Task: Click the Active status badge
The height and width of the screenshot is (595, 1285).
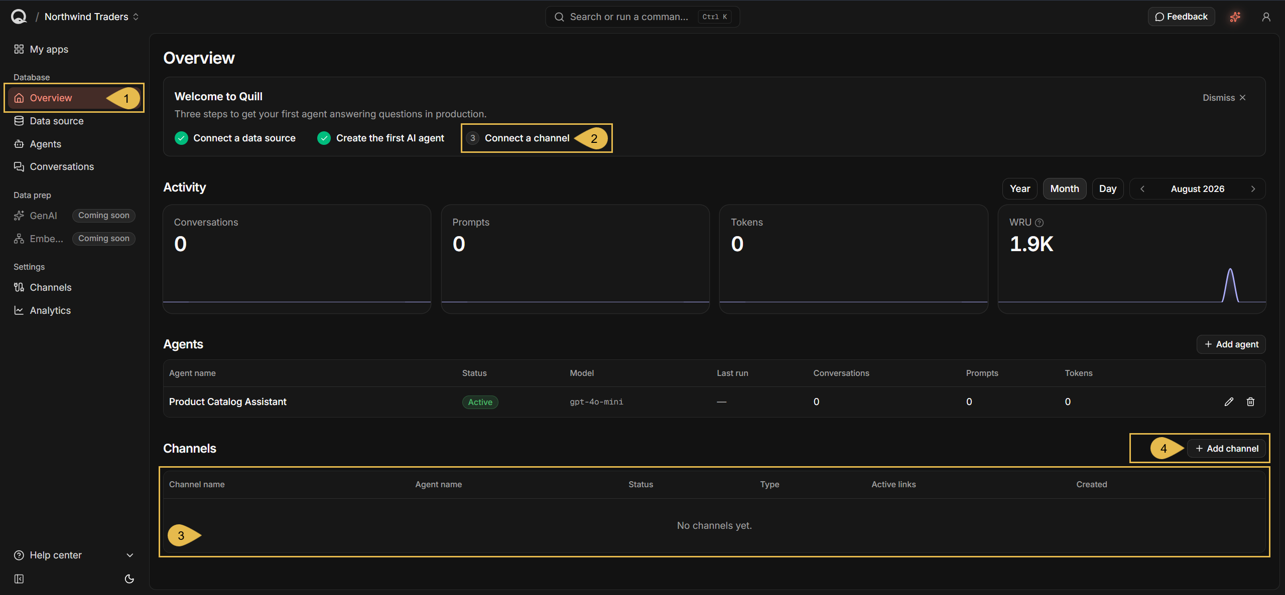Action: click(480, 402)
